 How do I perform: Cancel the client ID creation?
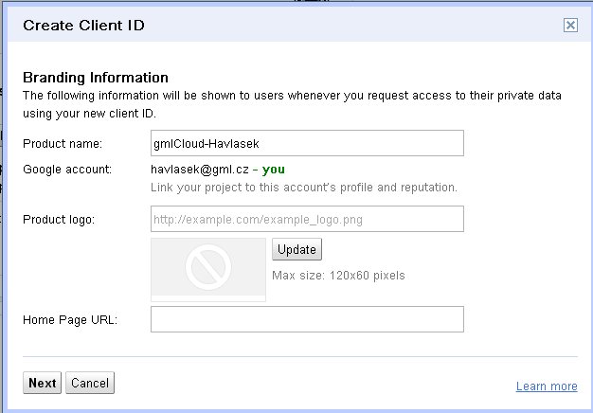pos(90,383)
